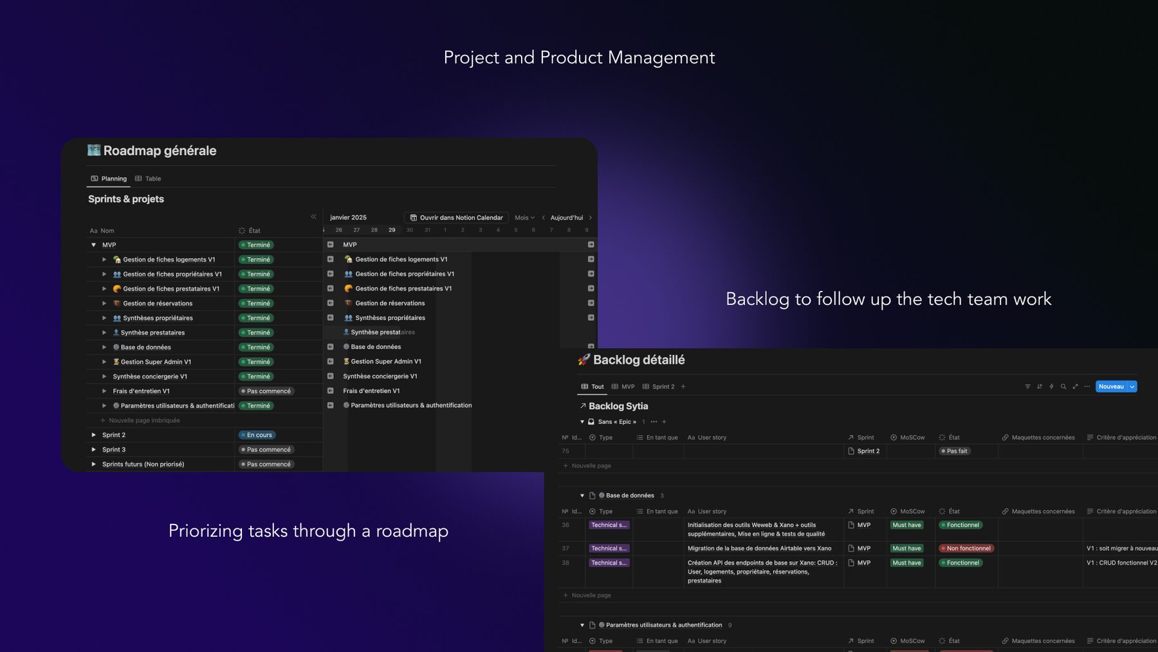Open the Nouveau button dropdown arrow
The width and height of the screenshot is (1158, 652).
(x=1132, y=387)
